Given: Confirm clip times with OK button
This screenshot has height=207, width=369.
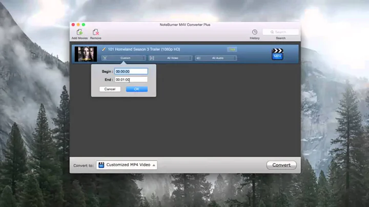Looking at the screenshot, I should click(x=137, y=89).
